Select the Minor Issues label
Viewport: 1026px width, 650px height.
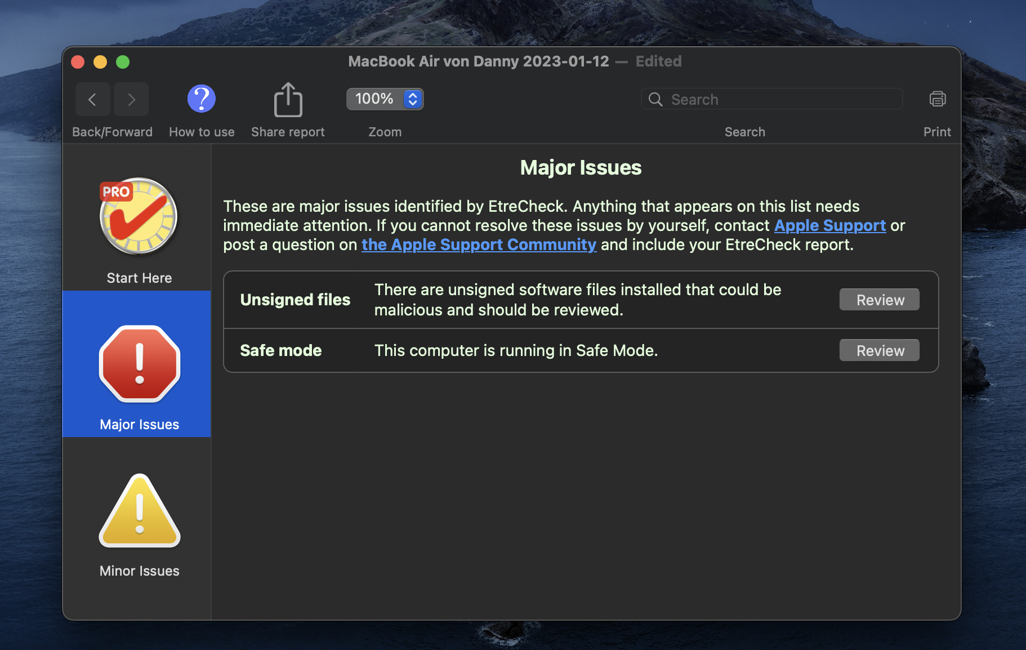click(139, 571)
